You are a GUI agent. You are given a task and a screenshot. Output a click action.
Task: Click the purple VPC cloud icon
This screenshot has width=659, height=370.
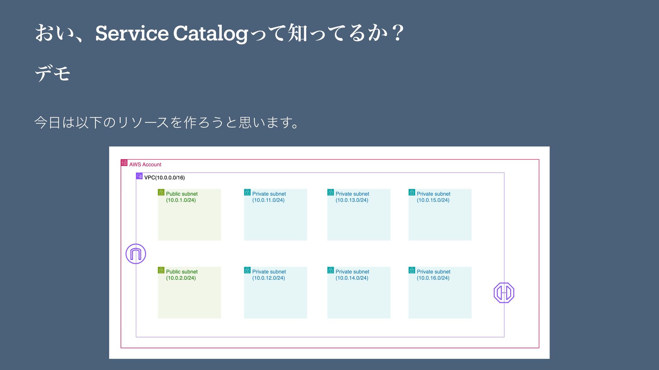139,176
